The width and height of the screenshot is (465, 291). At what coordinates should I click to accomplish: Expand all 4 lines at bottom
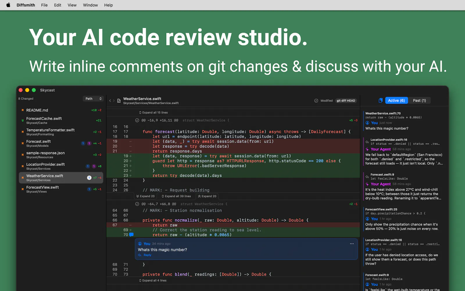click(x=153, y=281)
